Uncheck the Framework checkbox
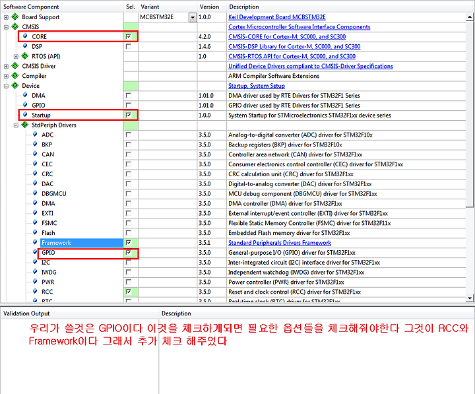The height and width of the screenshot is (394, 475). pyautogui.click(x=129, y=242)
